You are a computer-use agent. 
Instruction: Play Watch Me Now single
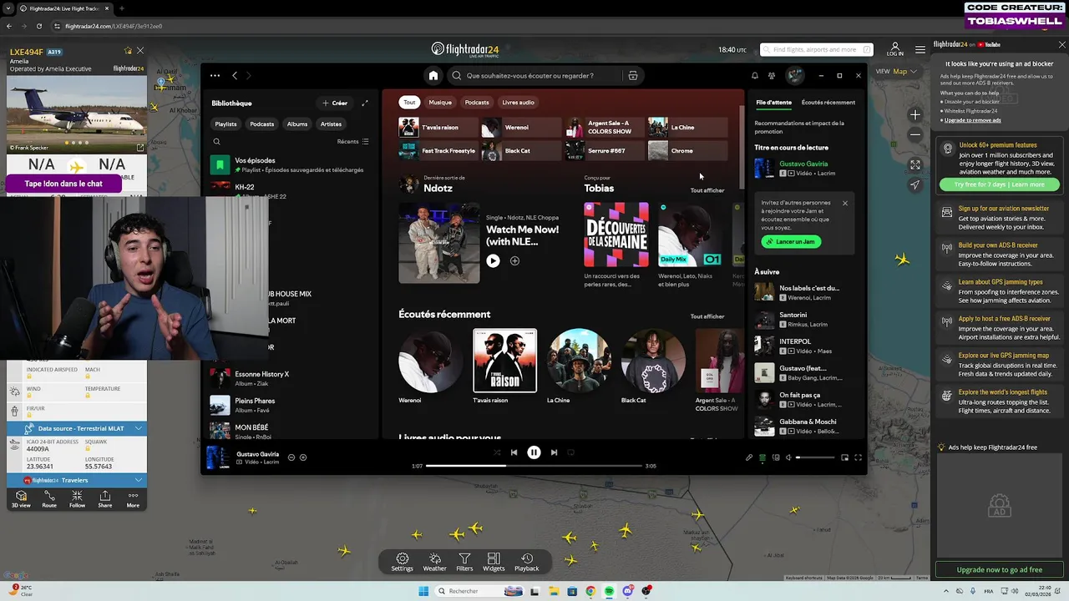493,261
